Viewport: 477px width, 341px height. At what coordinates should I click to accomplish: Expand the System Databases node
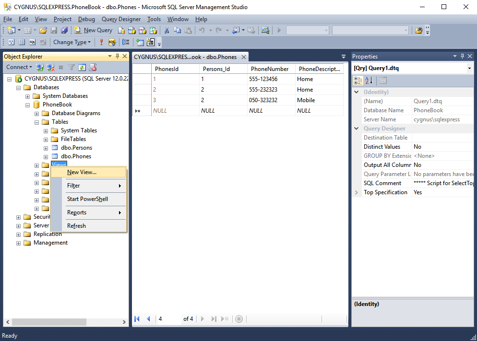pos(28,97)
